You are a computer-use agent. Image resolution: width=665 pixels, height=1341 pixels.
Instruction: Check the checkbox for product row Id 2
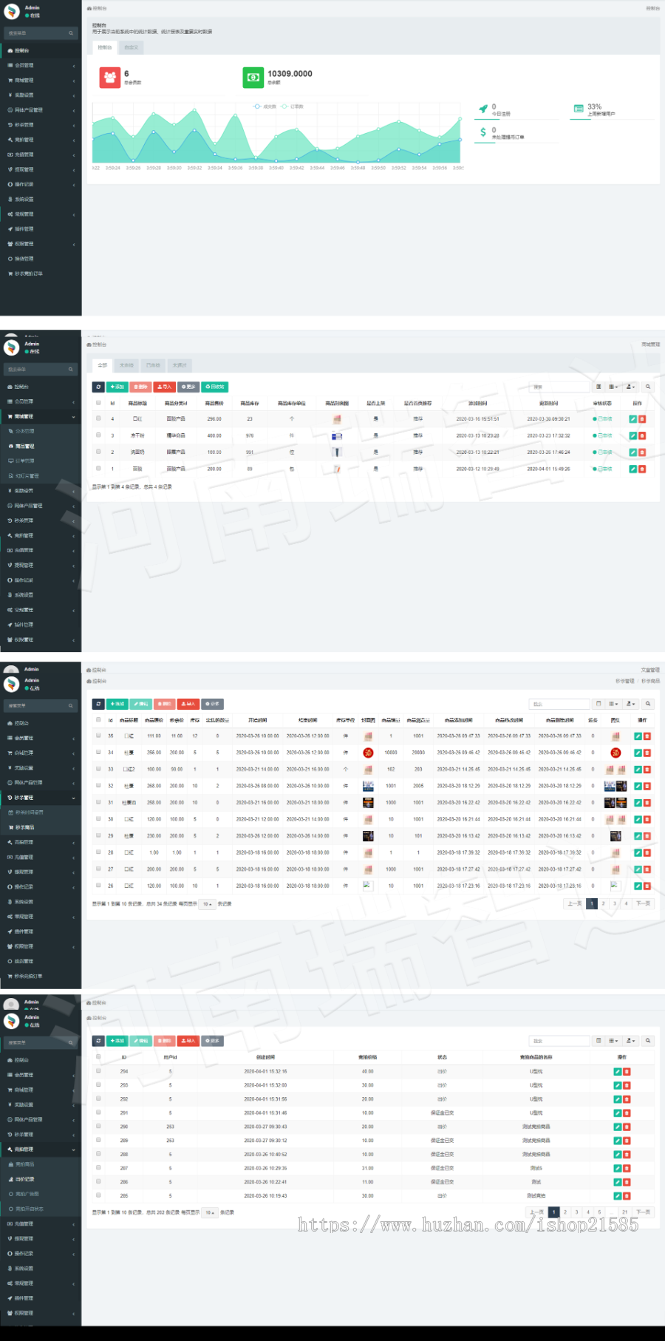tap(98, 451)
